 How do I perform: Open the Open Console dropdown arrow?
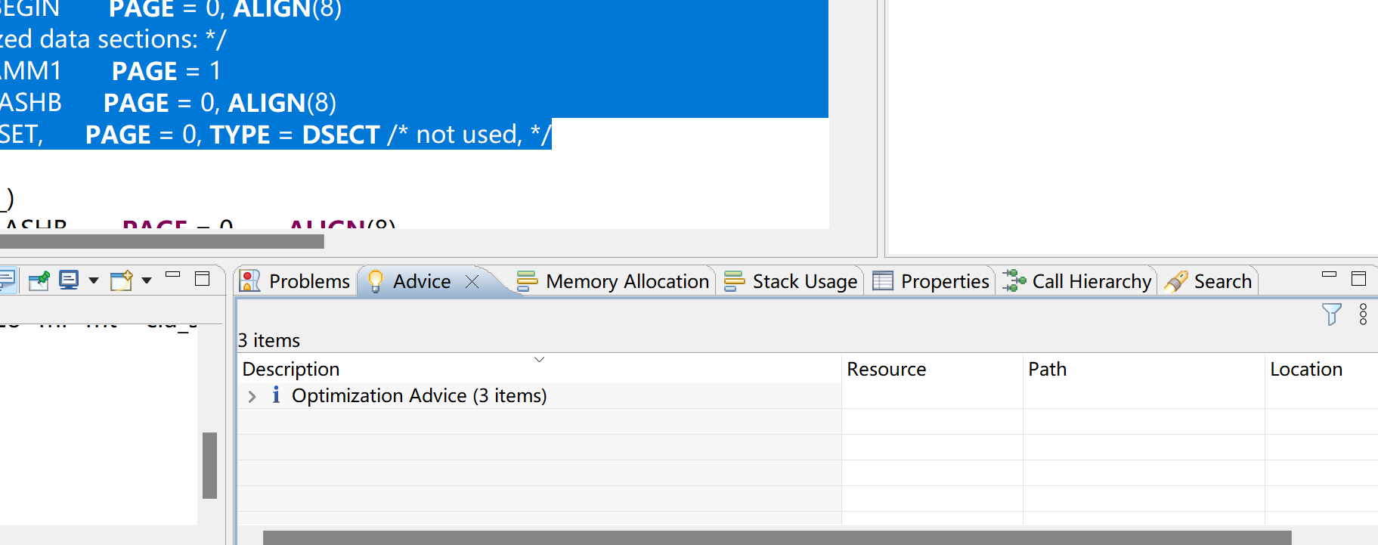(146, 280)
